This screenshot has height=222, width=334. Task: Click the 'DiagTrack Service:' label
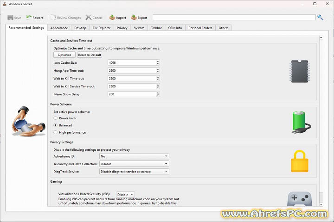(66, 172)
